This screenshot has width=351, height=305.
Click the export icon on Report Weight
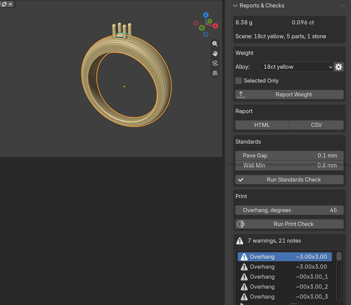[241, 95]
